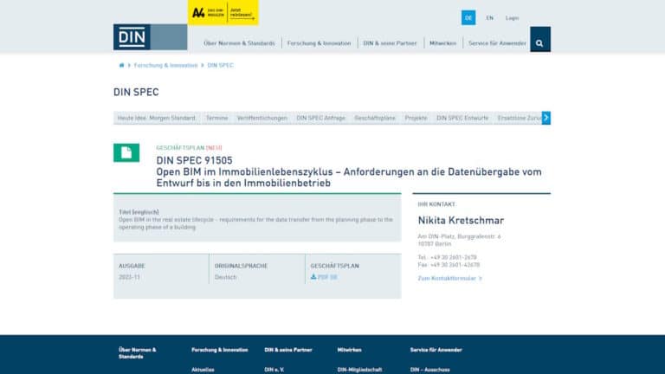Viewport: 665px width, 374px height.
Task: Click Forschung & Innovation breadcrumb link
Action: (x=165, y=65)
